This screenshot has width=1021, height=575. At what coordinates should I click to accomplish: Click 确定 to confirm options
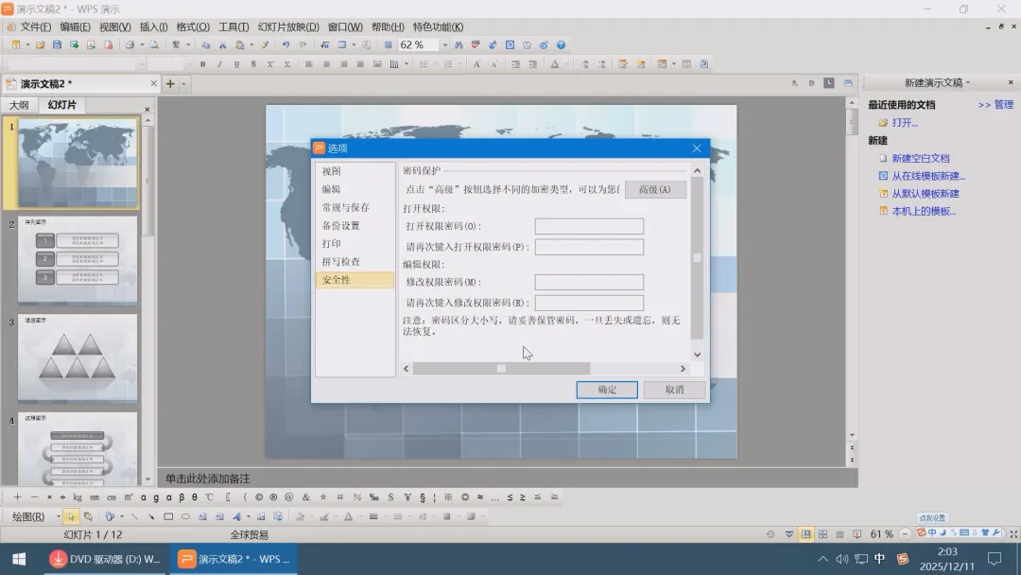tap(607, 390)
